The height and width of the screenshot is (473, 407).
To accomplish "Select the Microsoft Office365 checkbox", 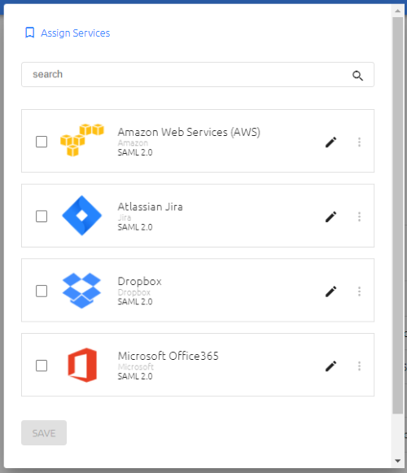I will pyautogui.click(x=42, y=366).
